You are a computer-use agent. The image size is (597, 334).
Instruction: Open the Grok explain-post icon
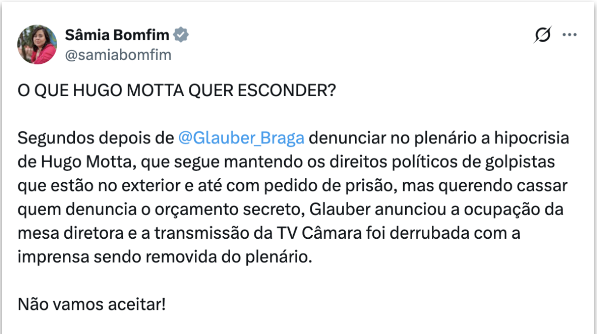pyautogui.click(x=542, y=35)
